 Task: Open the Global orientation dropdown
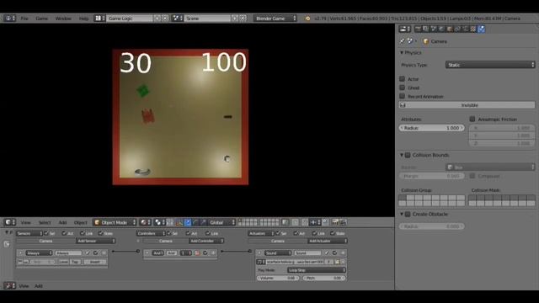pos(221,222)
